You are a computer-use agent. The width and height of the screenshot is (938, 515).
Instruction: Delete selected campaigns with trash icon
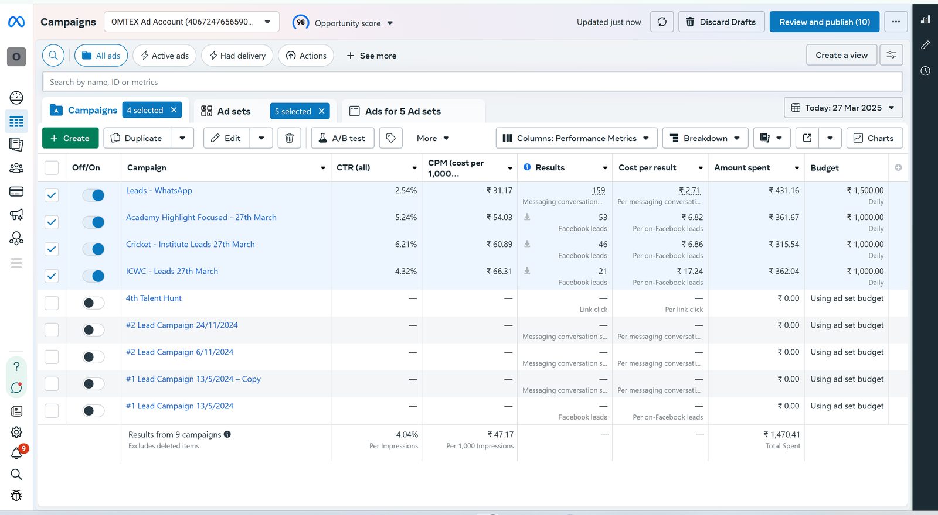(x=289, y=138)
